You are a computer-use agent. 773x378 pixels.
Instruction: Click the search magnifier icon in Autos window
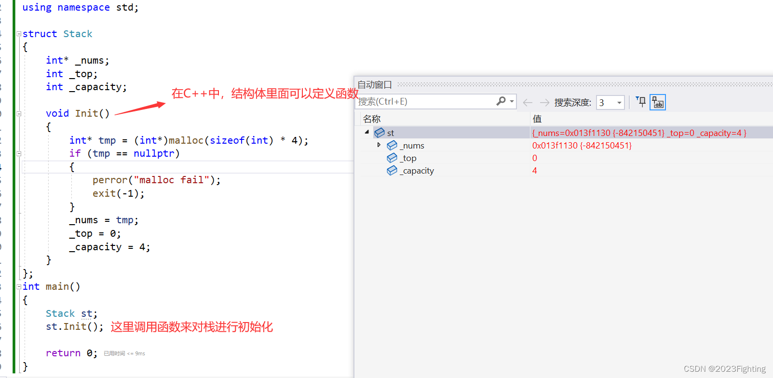(501, 101)
